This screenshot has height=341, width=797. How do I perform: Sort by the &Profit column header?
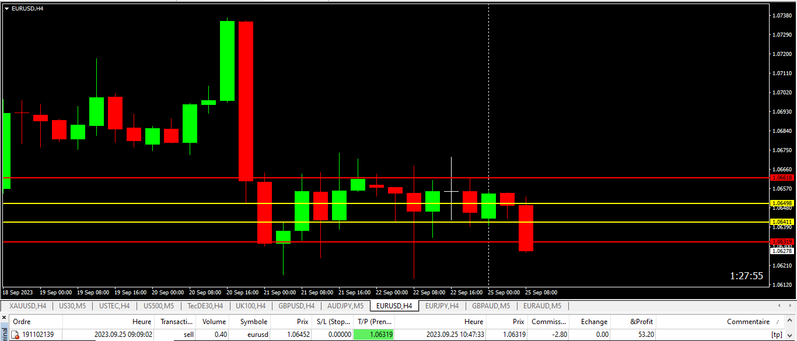coord(634,321)
